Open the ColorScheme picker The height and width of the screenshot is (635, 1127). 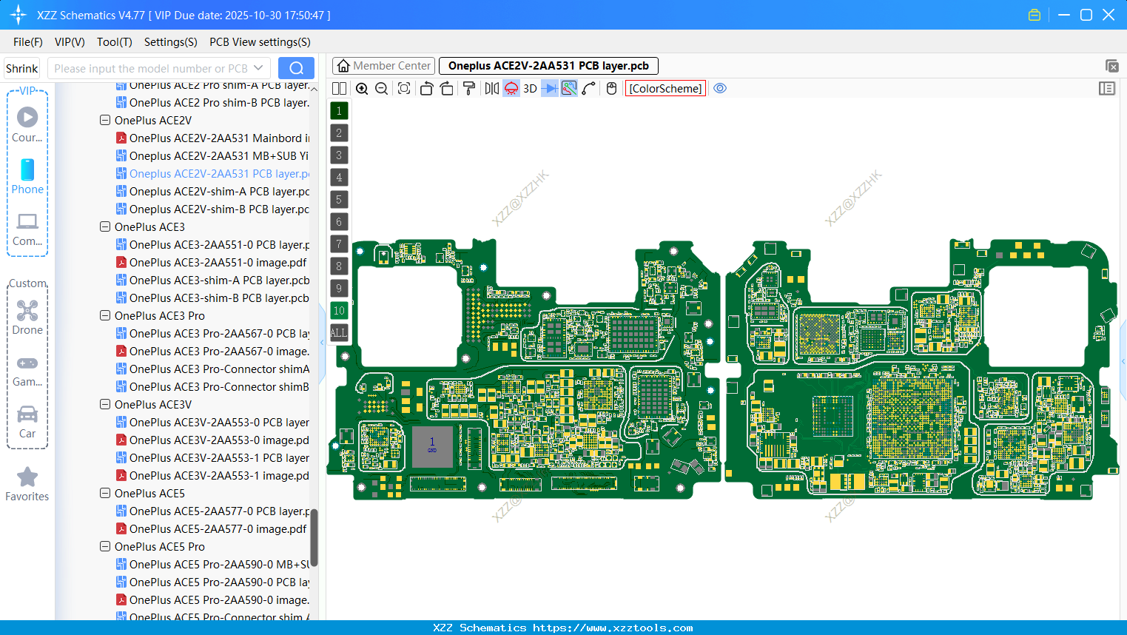[665, 88]
